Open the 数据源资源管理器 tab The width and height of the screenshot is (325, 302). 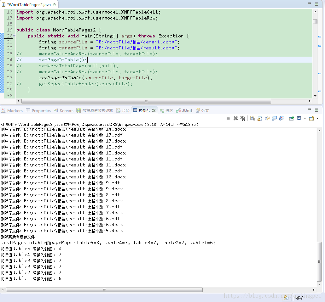click(x=95, y=111)
